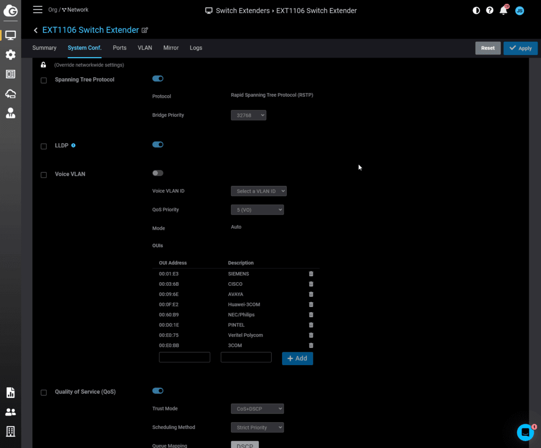541x448 pixels.
Task: Open the Trust Mode dropdown
Action: (x=257, y=408)
